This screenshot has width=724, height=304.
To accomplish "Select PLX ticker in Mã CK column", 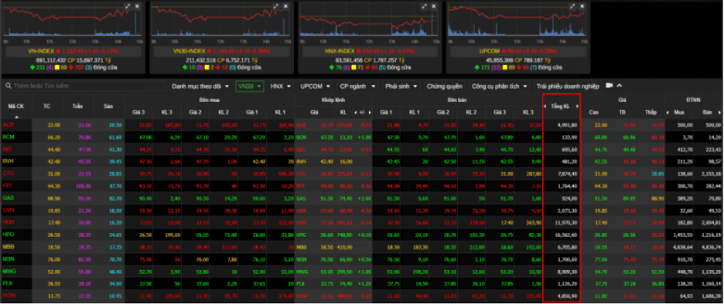I will coord(8,283).
